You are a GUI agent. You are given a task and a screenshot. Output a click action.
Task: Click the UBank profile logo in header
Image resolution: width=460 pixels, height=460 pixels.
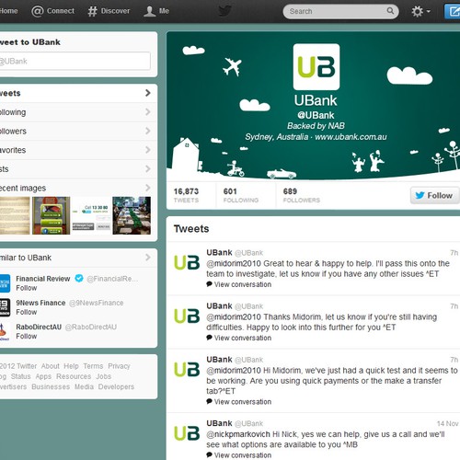coord(316,66)
